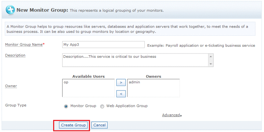Select 'op' in Available Users list

coord(66,82)
